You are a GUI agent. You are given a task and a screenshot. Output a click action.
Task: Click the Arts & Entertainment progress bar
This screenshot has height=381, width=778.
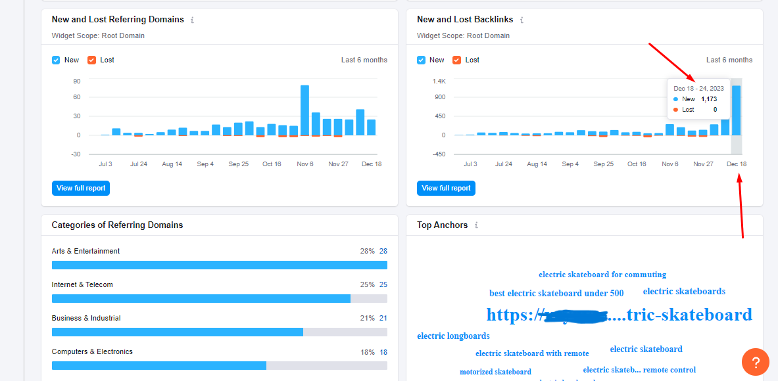[x=219, y=265]
